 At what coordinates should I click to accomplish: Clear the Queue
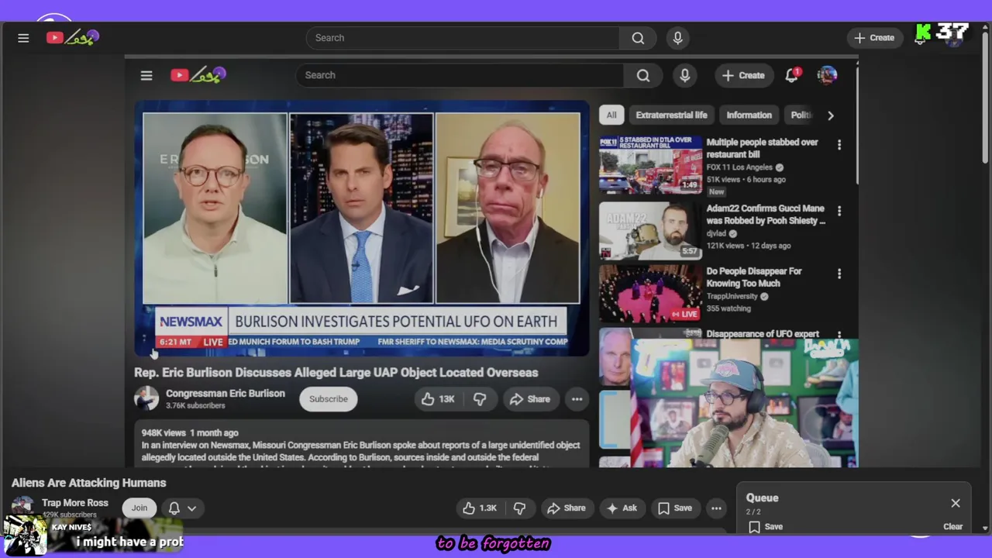pyautogui.click(x=952, y=527)
